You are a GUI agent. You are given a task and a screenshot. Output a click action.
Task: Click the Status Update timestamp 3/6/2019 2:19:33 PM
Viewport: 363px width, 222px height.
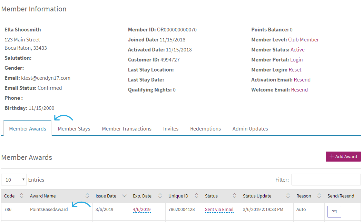(263, 210)
